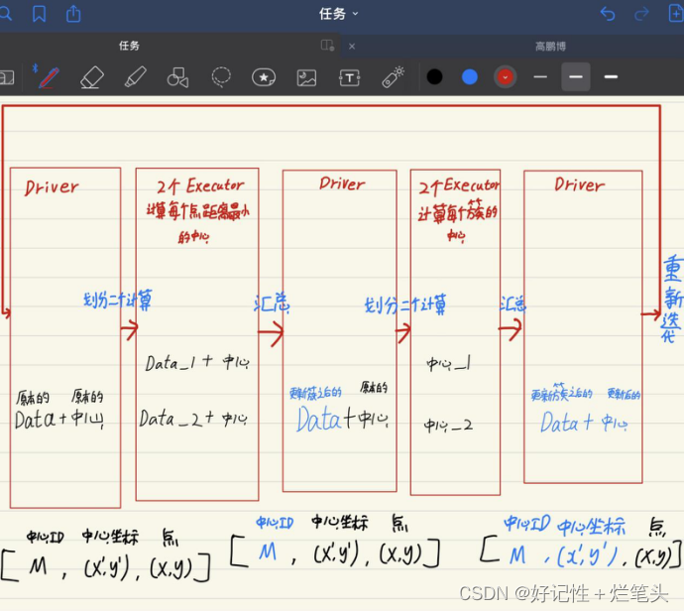The width and height of the screenshot is (684, 612).
Task: Select the Highlighter tool
Action: [135, 77]
